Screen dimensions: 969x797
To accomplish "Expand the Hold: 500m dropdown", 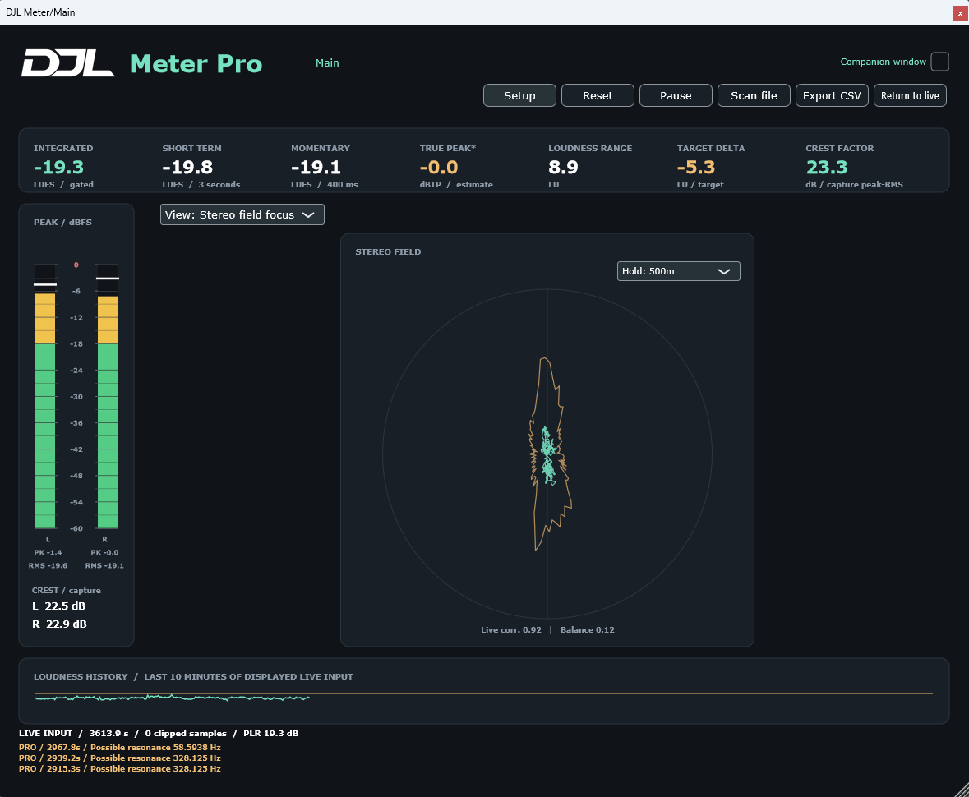I will pyautogui.click(x=679, y=271).
